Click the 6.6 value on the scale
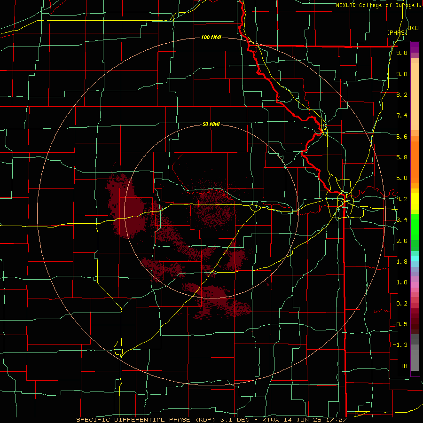Viewport: 423px width, 423px height. pyautogui.click(x=402, y=136)
